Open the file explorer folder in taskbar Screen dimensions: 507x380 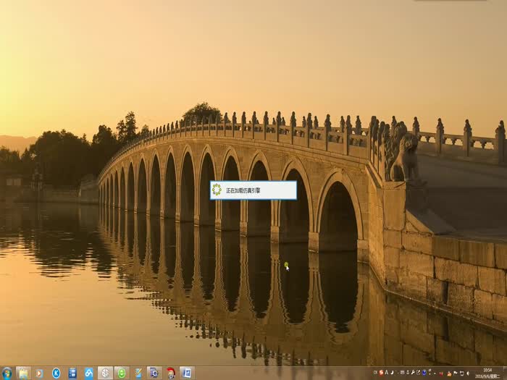pos(23,373)
